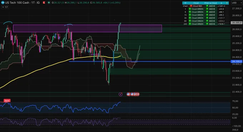243x132 pixels.
Task: Click the closing value C26.385,8
Action: 96,2
